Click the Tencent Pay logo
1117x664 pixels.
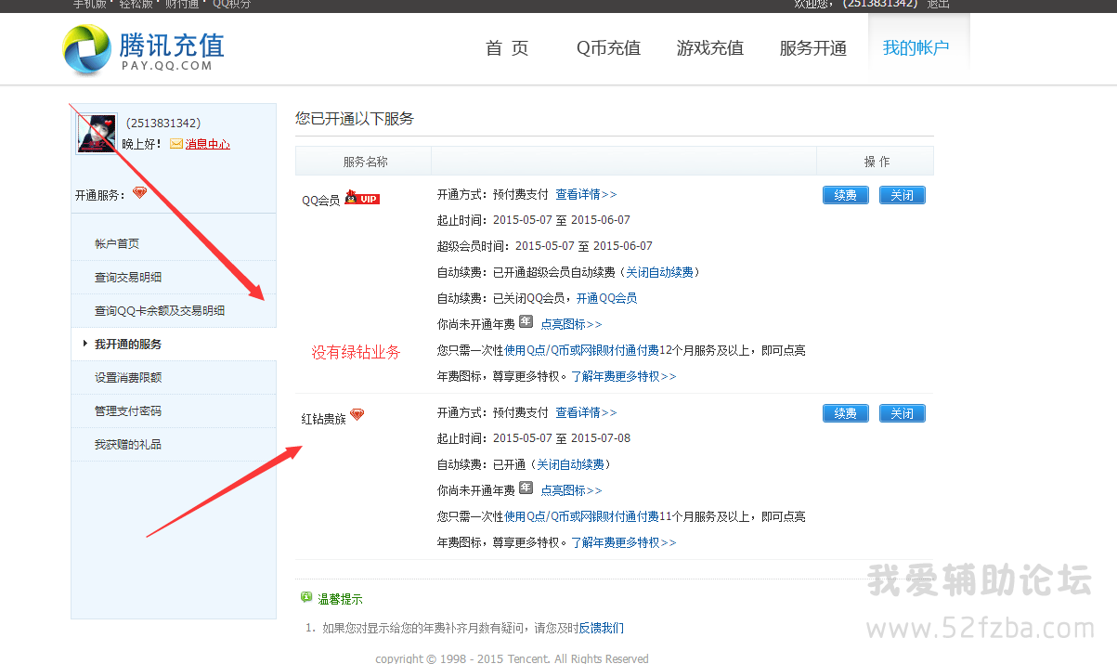144,49
